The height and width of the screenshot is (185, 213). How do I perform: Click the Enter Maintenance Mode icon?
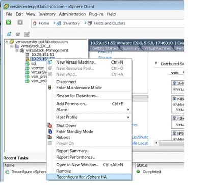(x=50, y=88)
